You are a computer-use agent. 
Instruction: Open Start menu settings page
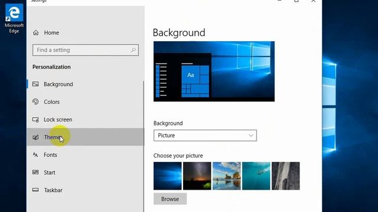click(85, 173)
